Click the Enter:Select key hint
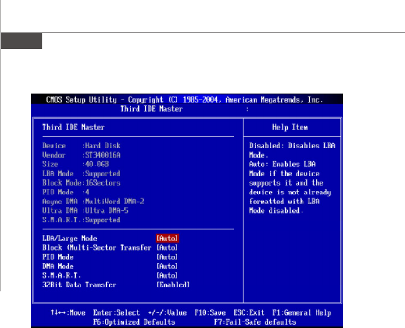Viewport: 405px width, 328px height. 116,313
